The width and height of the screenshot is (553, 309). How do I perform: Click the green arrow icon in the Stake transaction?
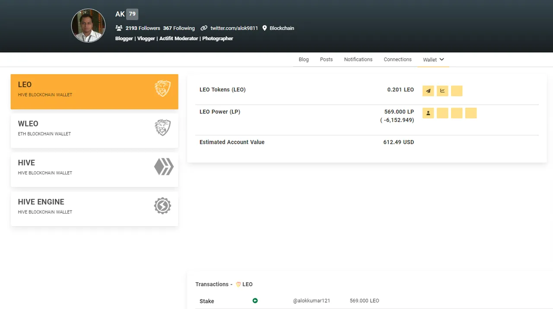(255, 300)
